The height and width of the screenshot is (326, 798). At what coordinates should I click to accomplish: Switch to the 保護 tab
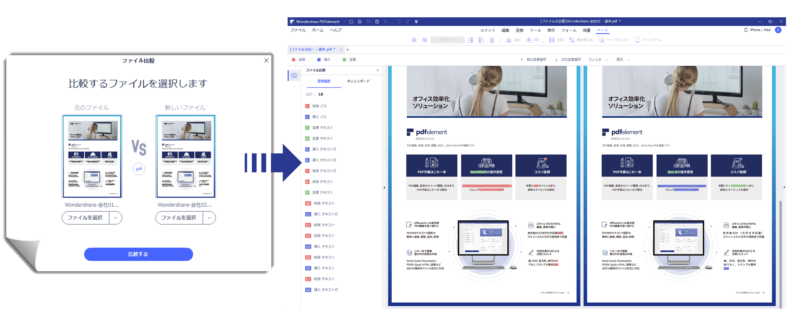coord(587,30)
